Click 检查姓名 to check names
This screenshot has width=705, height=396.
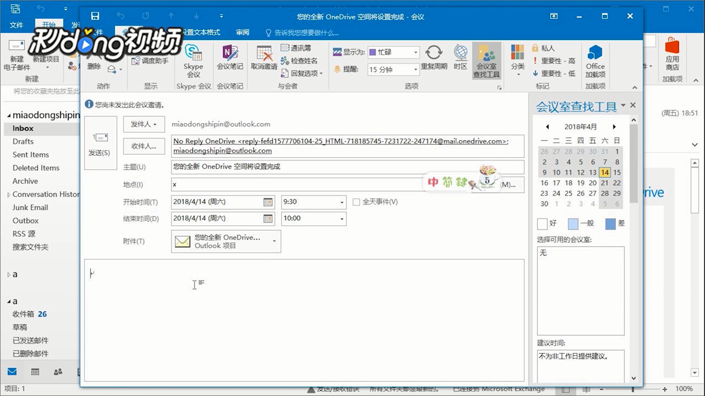[299, 61]
